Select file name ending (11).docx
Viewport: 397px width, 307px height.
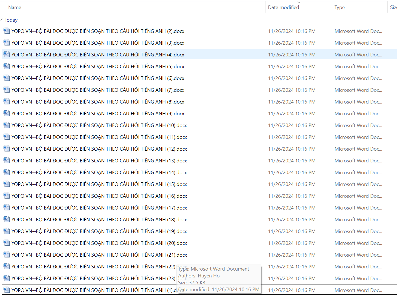(x=99, y=137)
